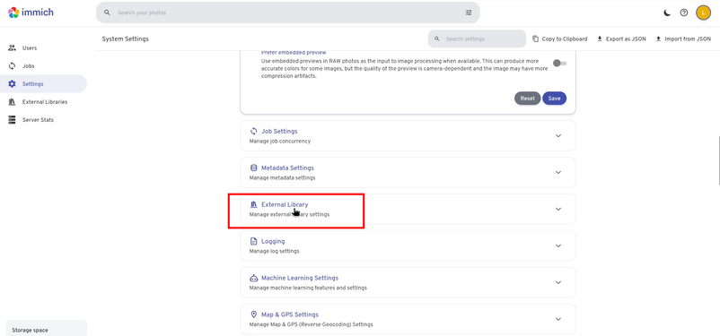Click 'Manage log settings' description
The height and width of the screenshot is (336, 720).
tap(274, 251)
